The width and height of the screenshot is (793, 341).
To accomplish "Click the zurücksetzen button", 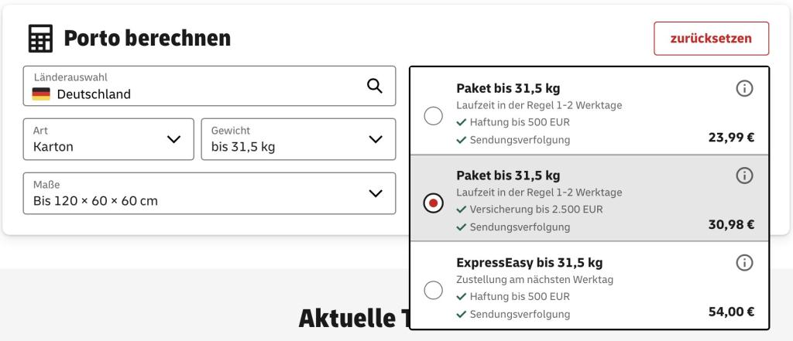I will (711, 39).
